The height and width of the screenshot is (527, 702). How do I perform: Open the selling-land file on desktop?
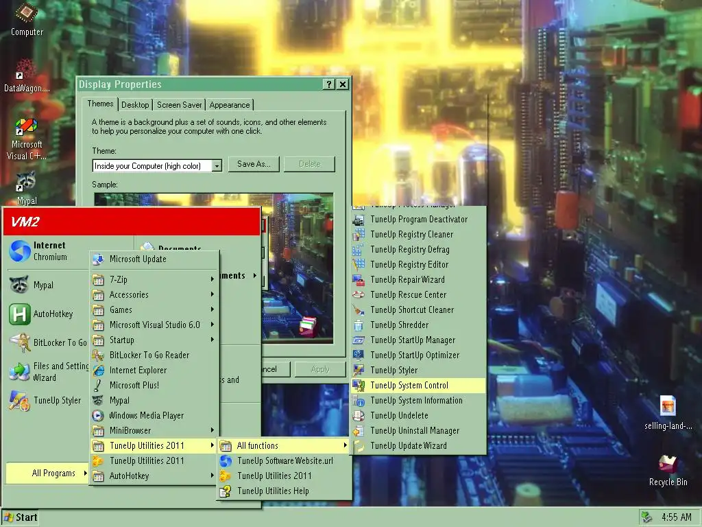[668, 413]
